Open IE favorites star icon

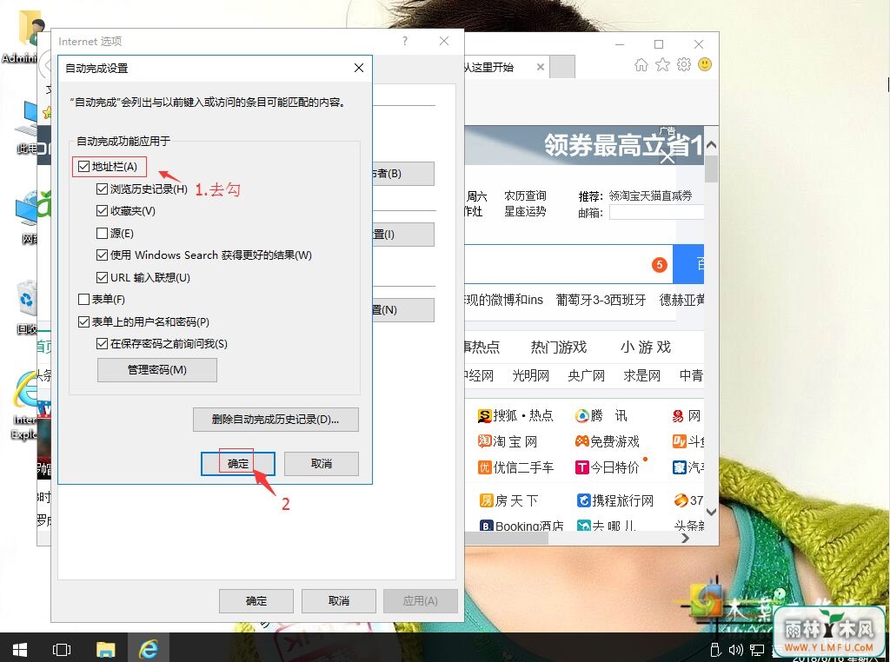pos(662,64)
